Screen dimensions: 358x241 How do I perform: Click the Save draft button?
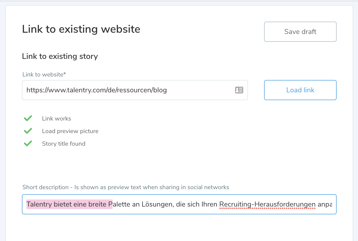[300, 32]
